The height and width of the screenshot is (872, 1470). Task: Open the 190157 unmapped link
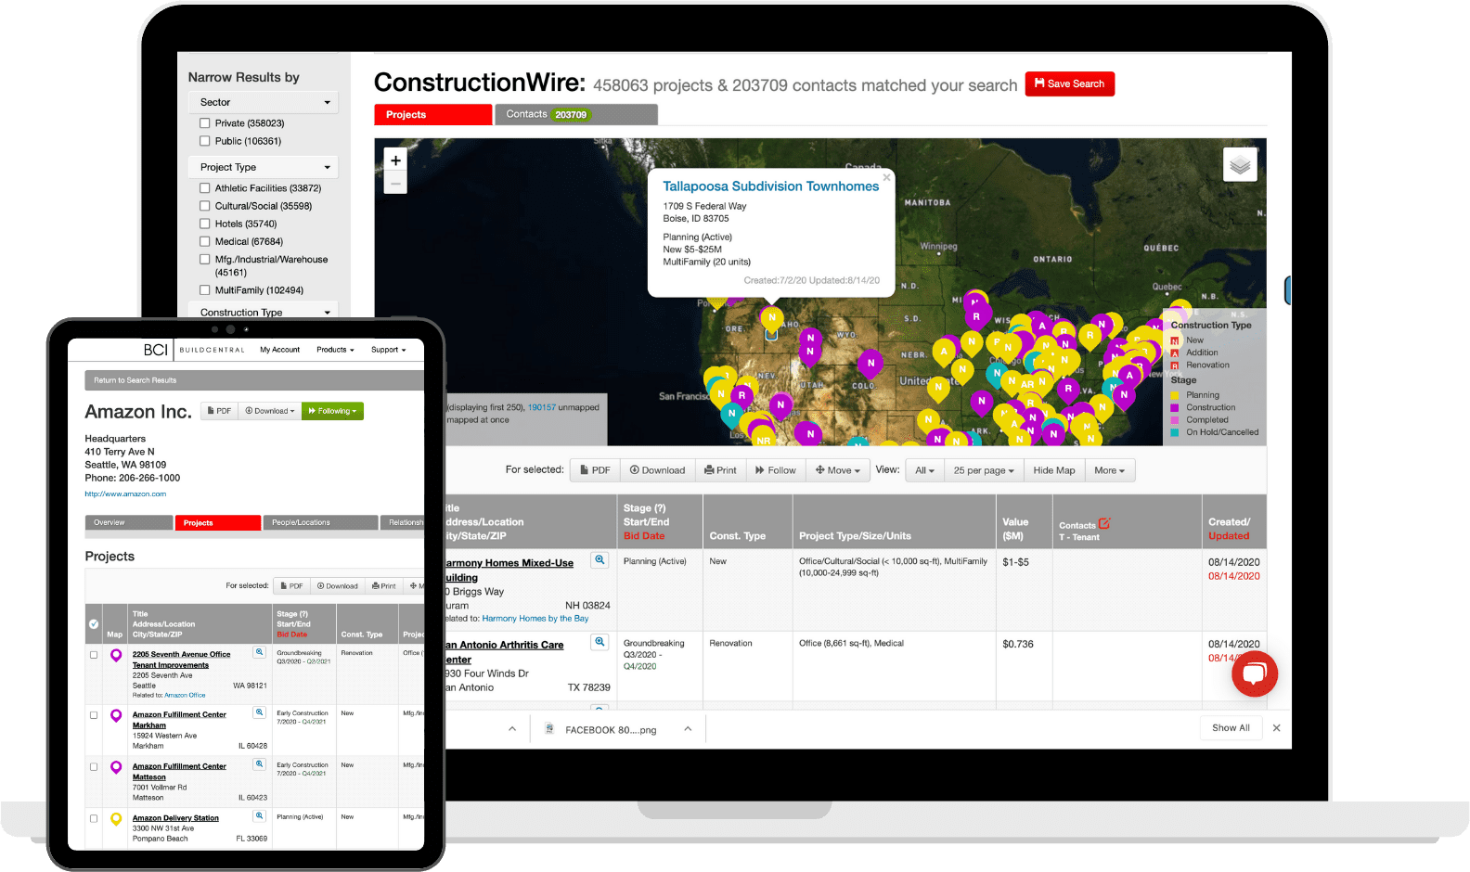pos(542,407)
